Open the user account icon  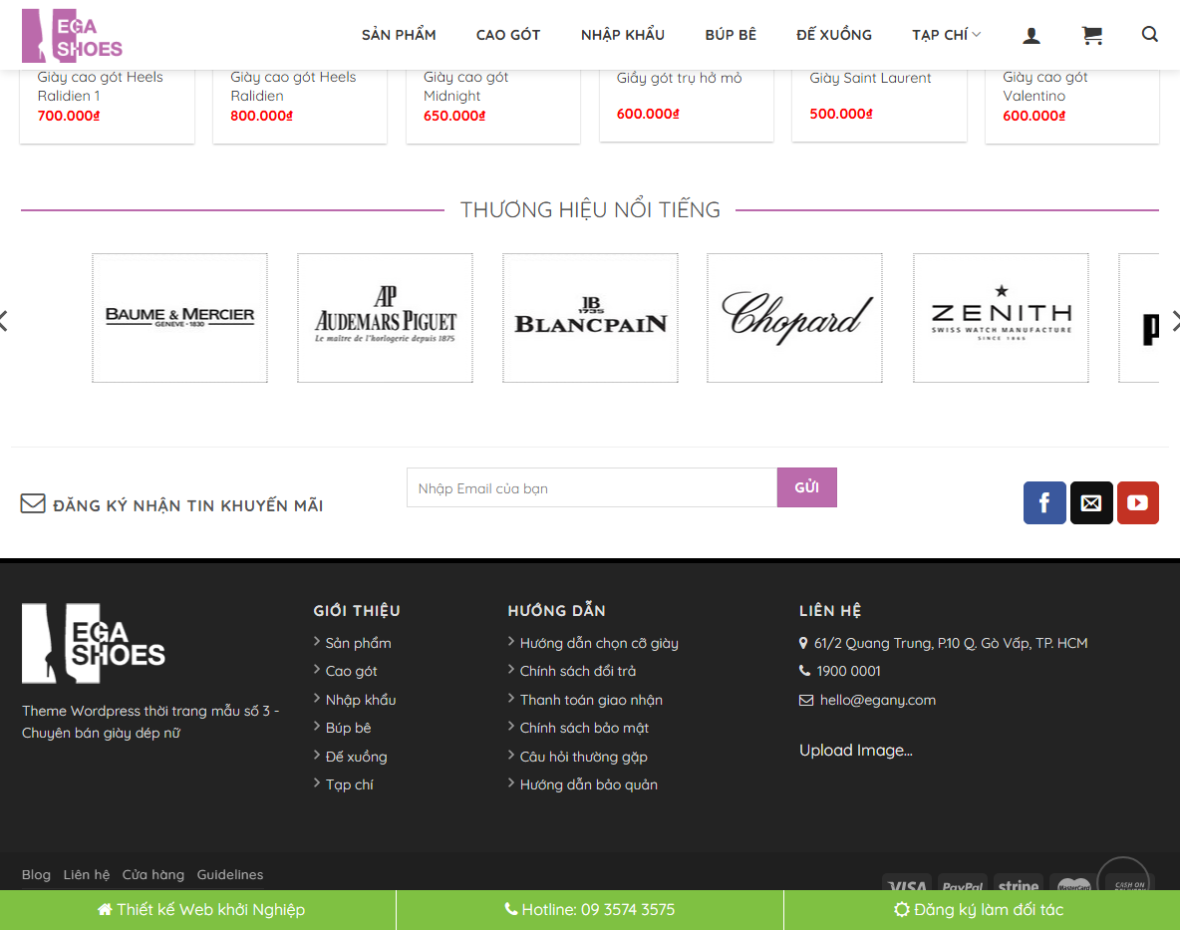[1032, 35]
